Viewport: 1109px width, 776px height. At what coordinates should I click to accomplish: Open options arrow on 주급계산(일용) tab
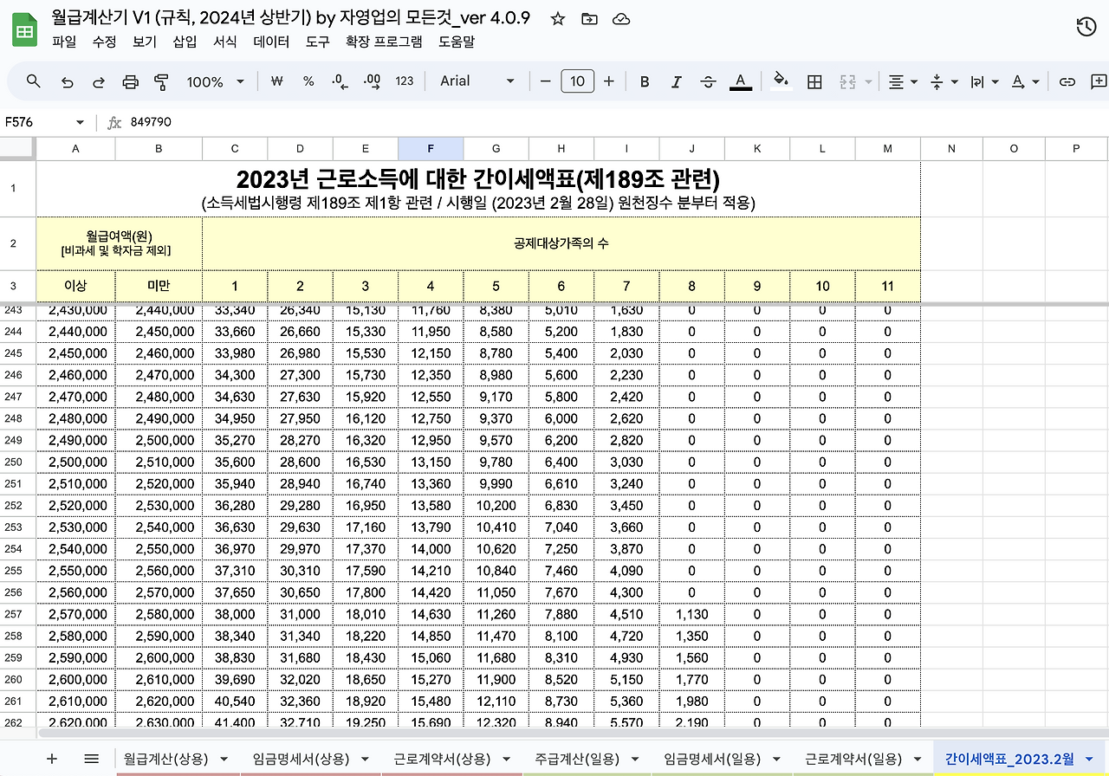[x=635, y=760]
